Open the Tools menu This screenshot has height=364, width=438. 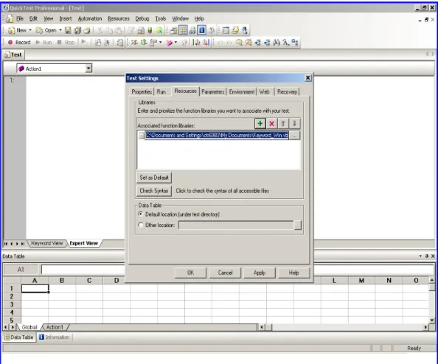click(x=161, y=18)
